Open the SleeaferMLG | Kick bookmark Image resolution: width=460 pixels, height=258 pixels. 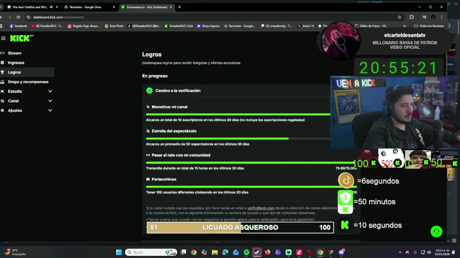pyautogui.click(x=179, y=26)
